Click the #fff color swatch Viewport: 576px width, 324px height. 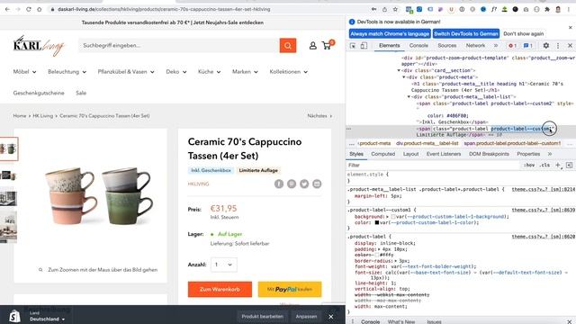(376, 255)
